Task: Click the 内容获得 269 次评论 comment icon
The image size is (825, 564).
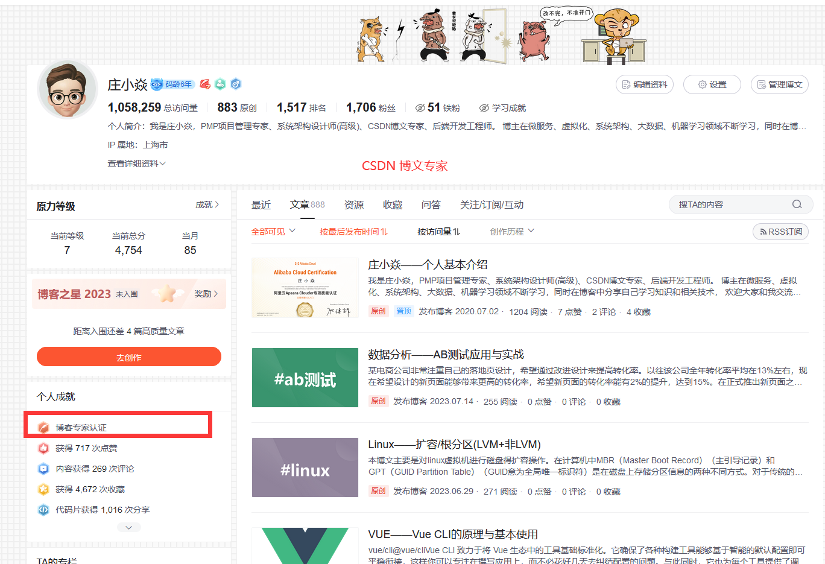Action: [43, 469]
